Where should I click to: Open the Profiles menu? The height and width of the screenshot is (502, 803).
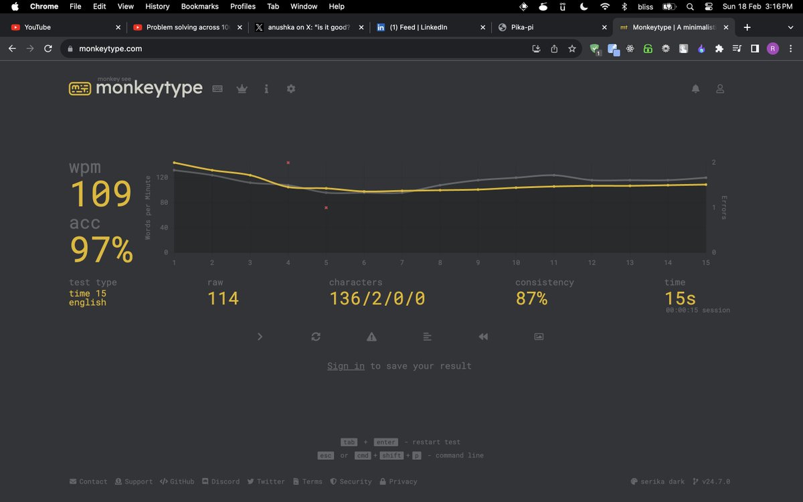(243, 7)
